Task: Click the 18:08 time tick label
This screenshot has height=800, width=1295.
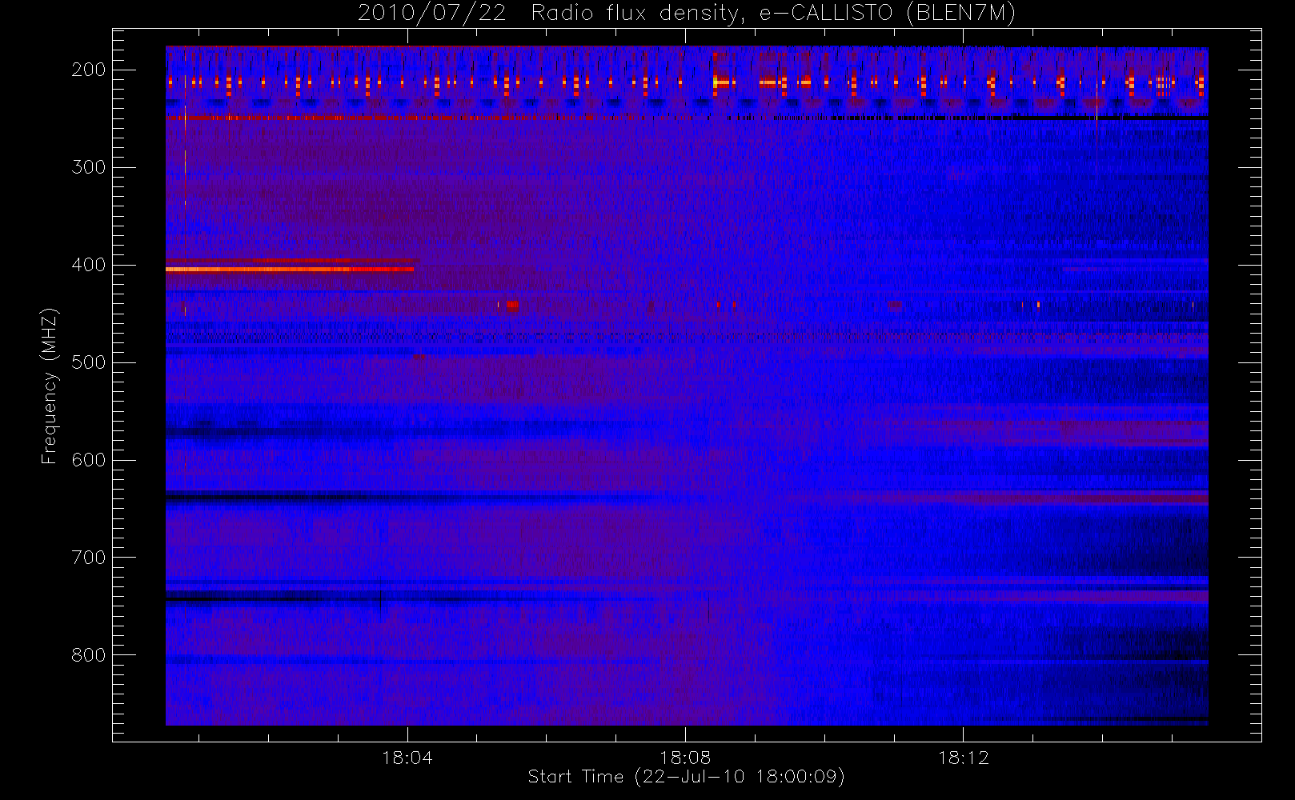Action: coord(685,758)
